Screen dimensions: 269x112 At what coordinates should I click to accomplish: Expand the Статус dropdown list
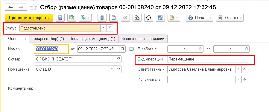point(103,28)
